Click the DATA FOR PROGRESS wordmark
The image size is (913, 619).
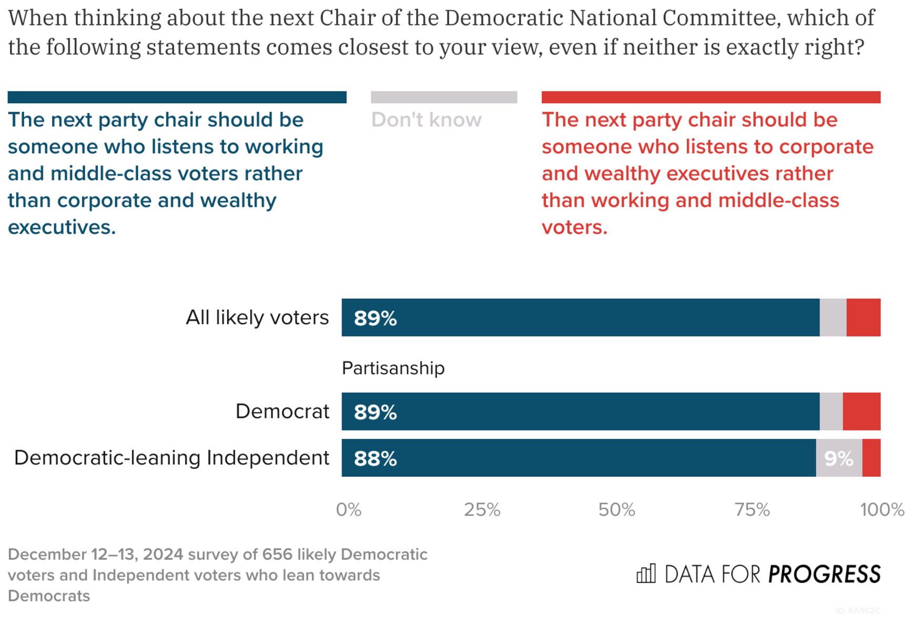click(x=772, y=574)
